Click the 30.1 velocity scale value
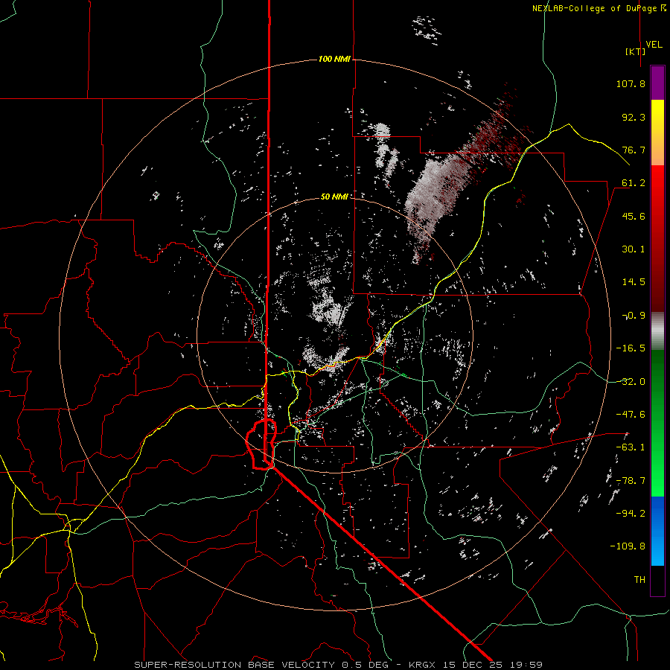This screenshot has height=670, width=670. 634,249
